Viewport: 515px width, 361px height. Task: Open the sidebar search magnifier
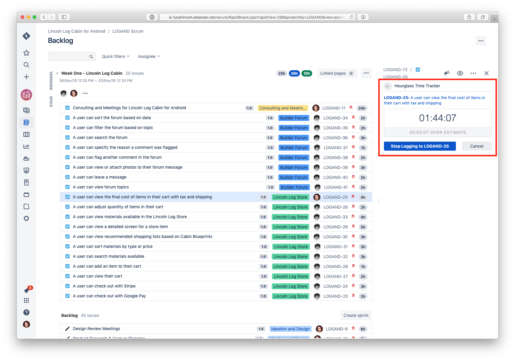[x=26, y=65]
